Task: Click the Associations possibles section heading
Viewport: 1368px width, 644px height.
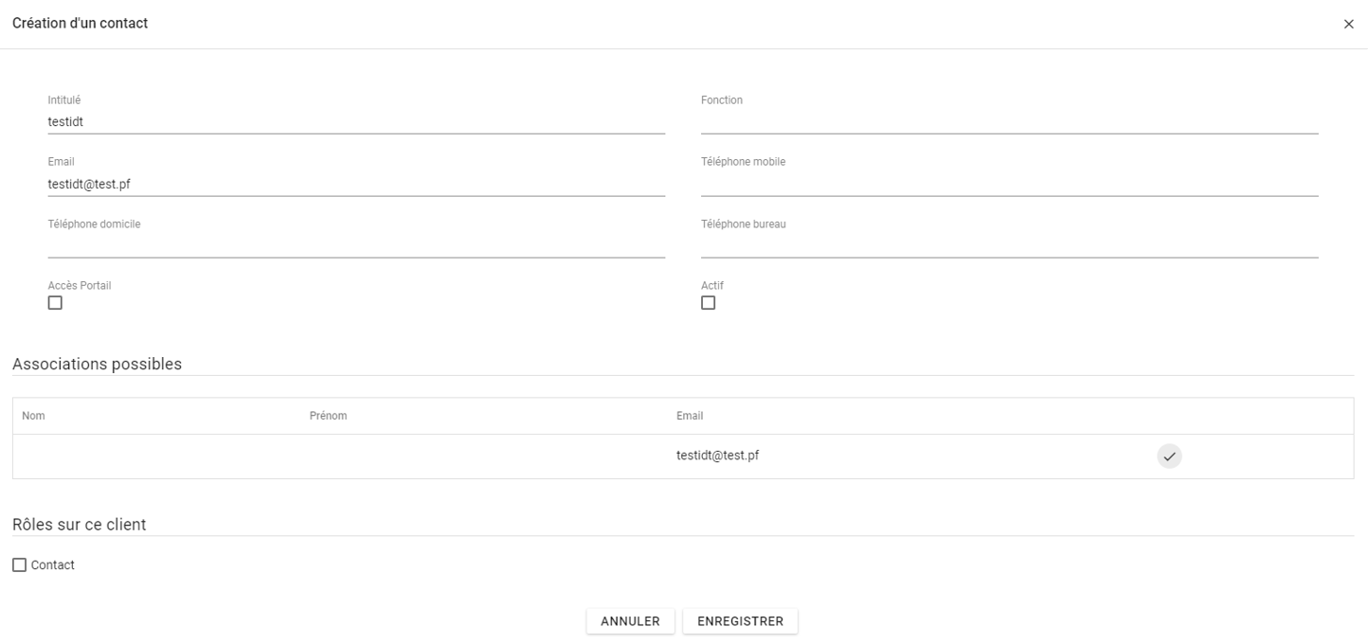Action: tap(97, 364)
